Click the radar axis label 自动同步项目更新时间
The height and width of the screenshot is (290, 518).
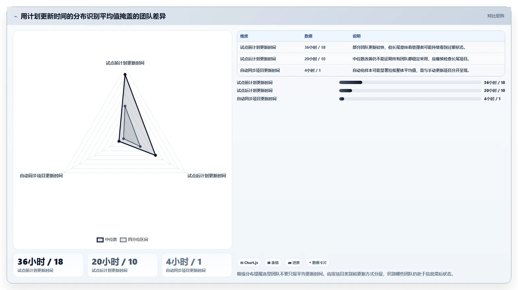coord(41,176)
